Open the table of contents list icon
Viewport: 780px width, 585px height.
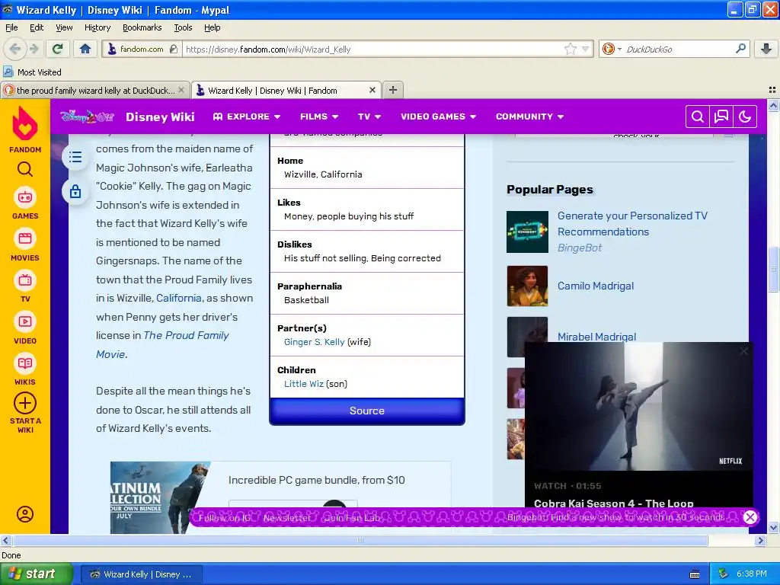click(75, 158)
